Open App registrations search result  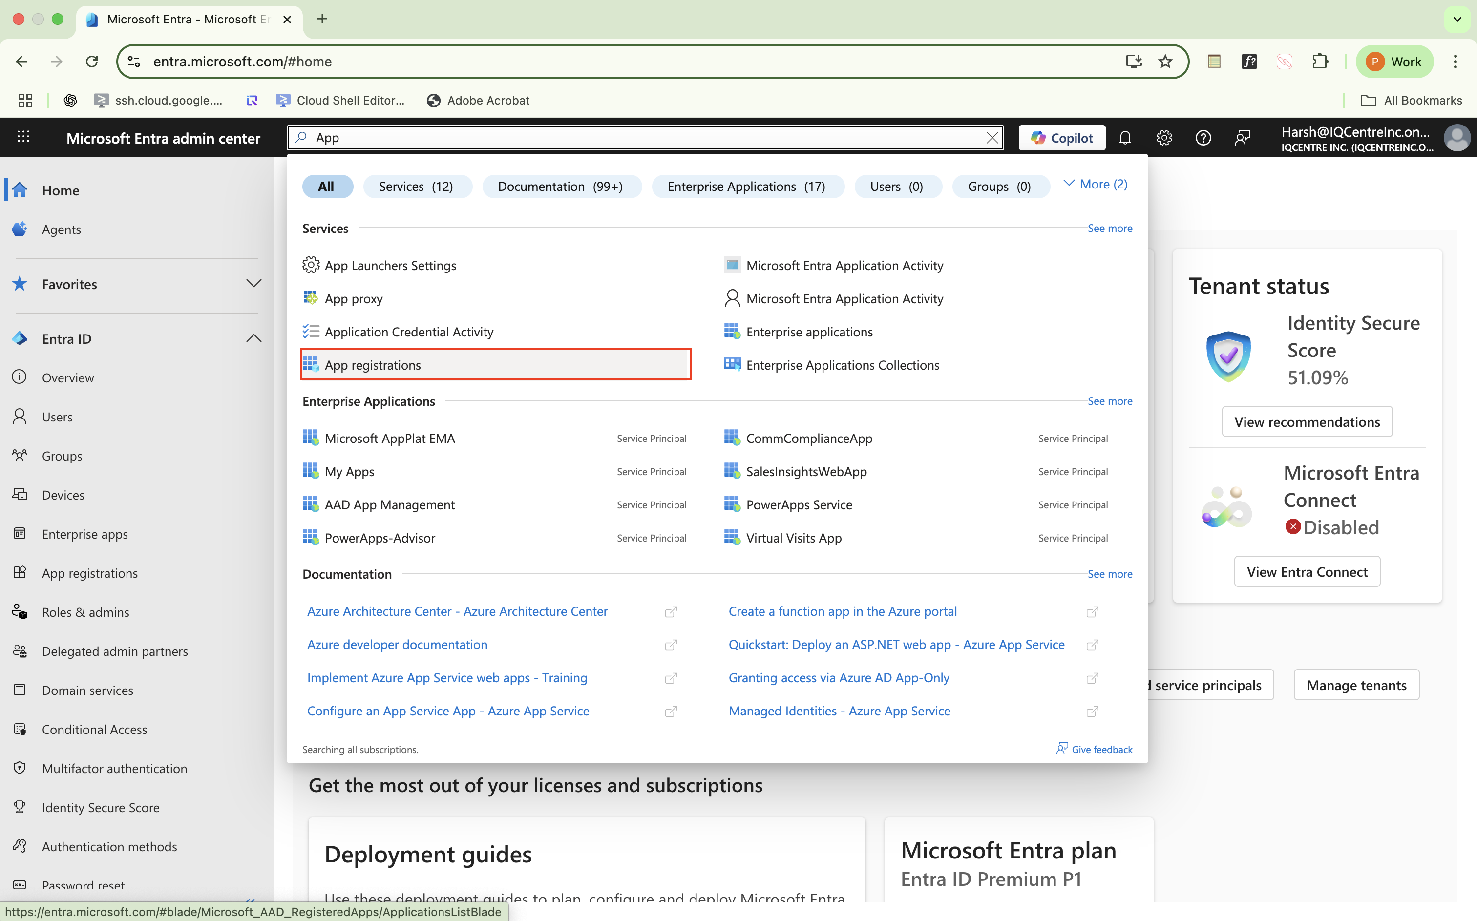tap(496, 365)
